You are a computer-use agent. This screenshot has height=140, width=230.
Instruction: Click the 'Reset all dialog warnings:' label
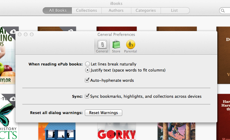pyautogui.click(x=56, y=113)
